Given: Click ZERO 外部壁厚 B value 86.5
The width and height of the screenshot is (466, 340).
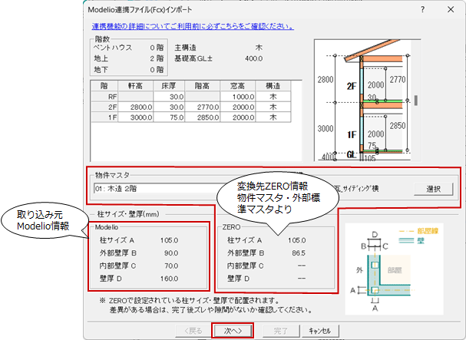Looking at the screenshot, I should 299,253.
